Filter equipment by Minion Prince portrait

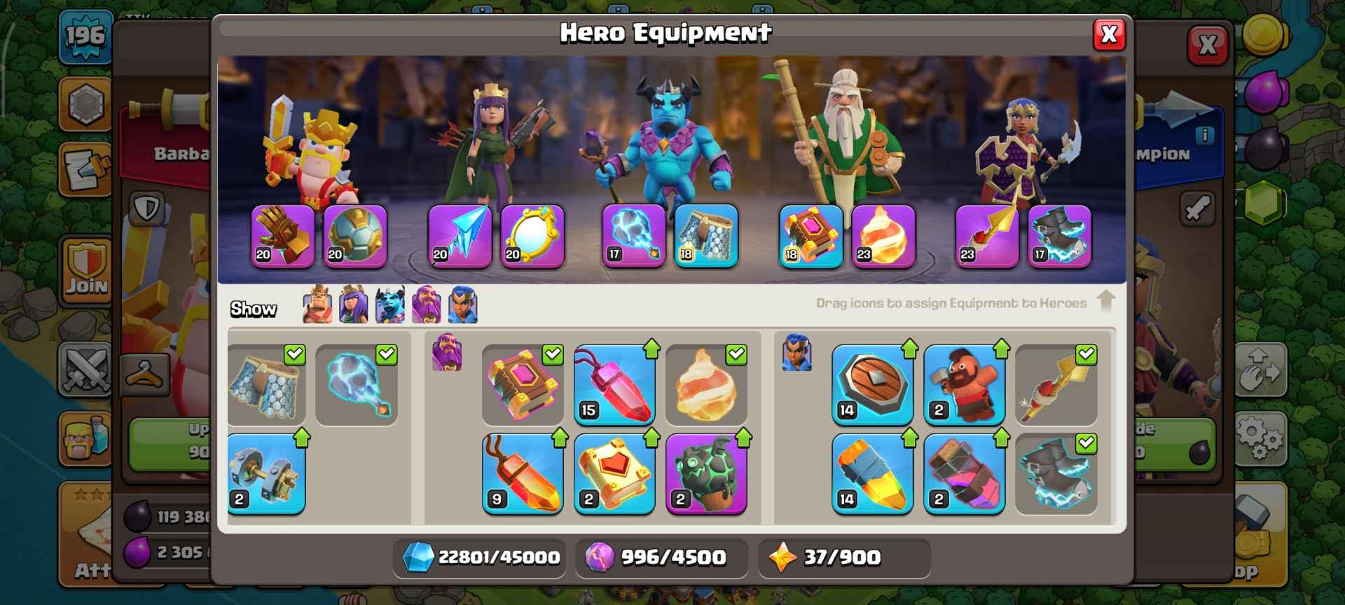point(390,305)
